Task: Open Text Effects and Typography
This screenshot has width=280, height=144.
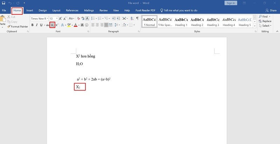Action: (63, 25)
